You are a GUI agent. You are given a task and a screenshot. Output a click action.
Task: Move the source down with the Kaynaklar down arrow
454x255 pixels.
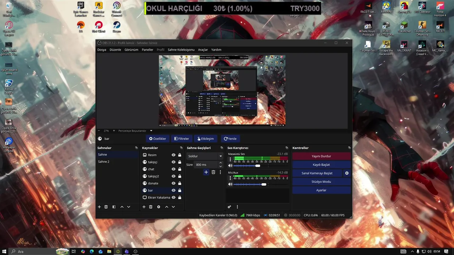[173, 207]
